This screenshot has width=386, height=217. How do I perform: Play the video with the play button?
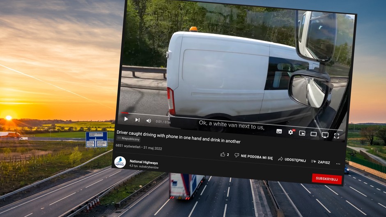click(126, 119)
